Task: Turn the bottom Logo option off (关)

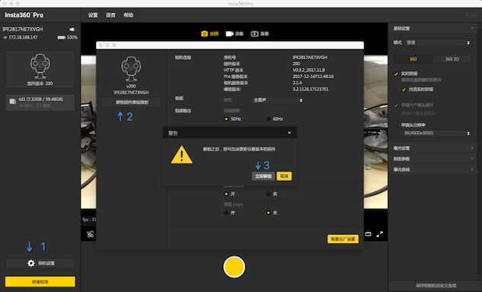Action: click(268, 213)
